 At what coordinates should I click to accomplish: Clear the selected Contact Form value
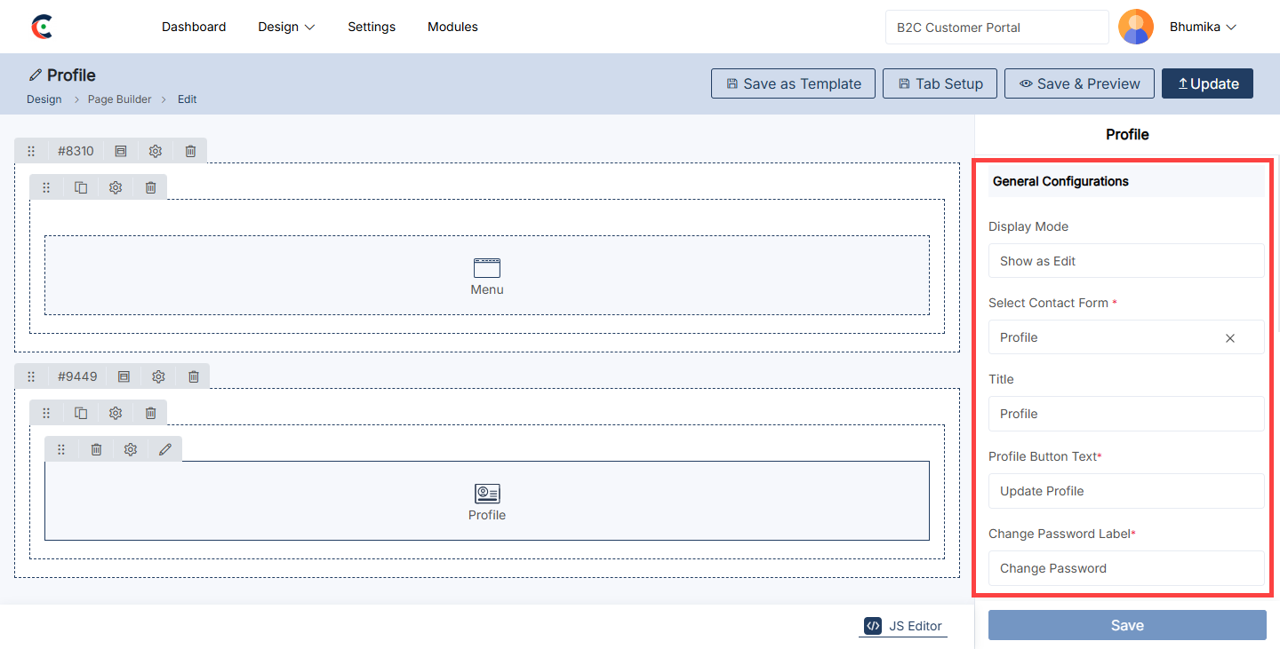[1230, 338]
